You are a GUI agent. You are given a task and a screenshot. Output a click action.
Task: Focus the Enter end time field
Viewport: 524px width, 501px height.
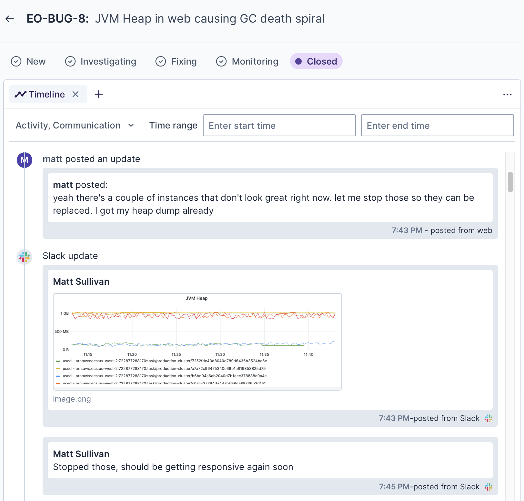coord(438,125)
